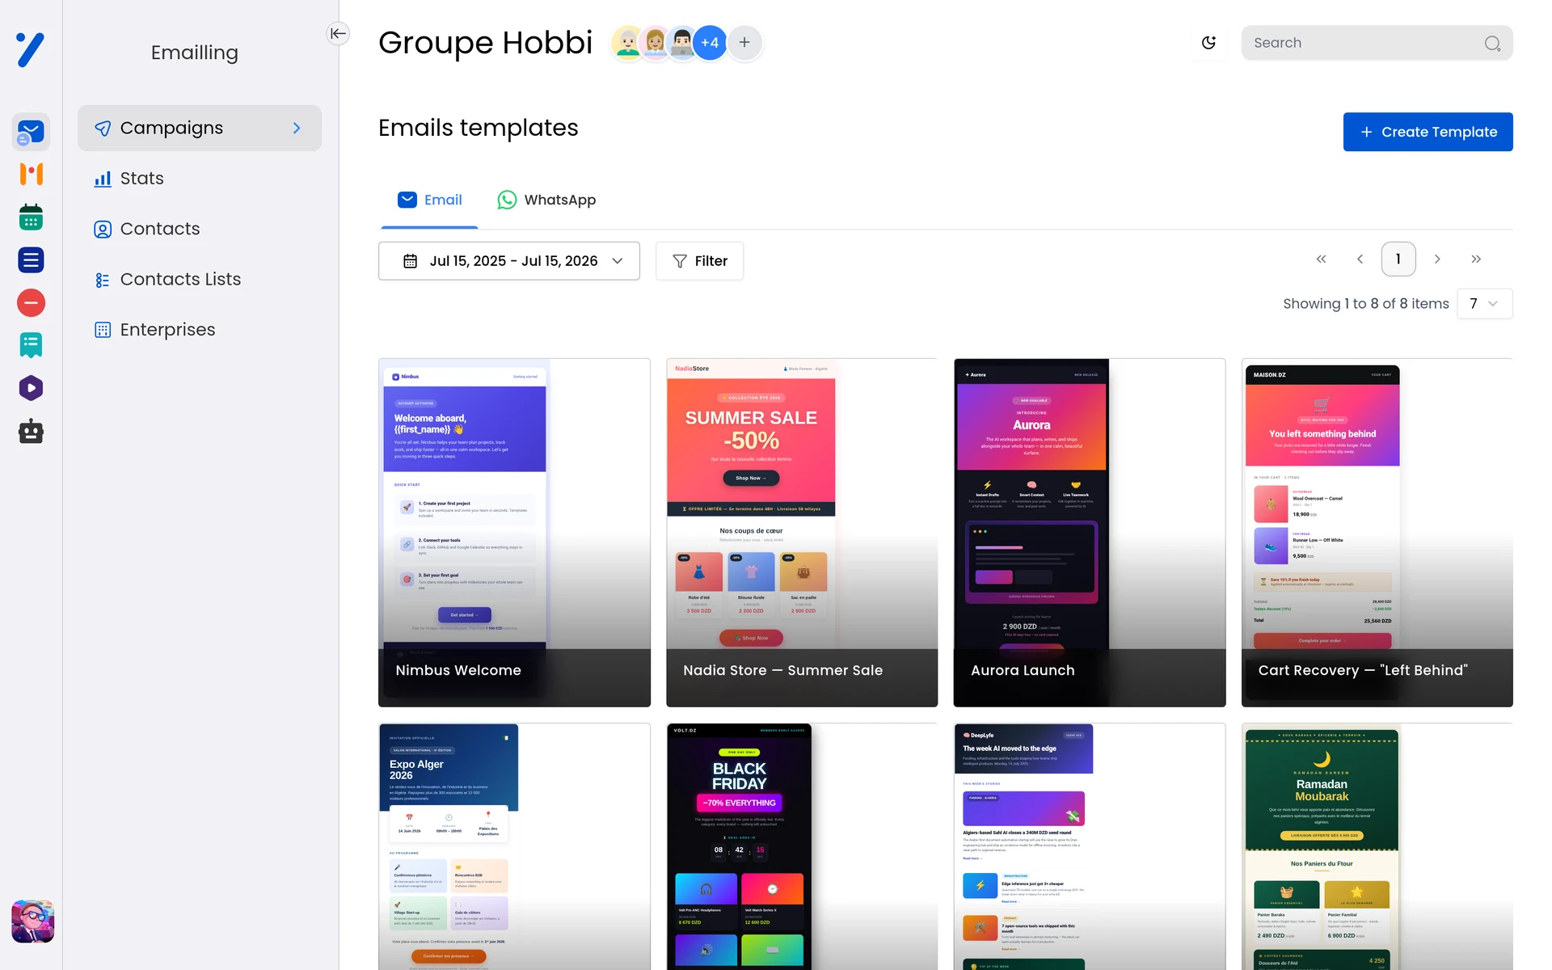Open the orange M app icon
This screenshot has width=1552, height=970.
pos(31,174)
